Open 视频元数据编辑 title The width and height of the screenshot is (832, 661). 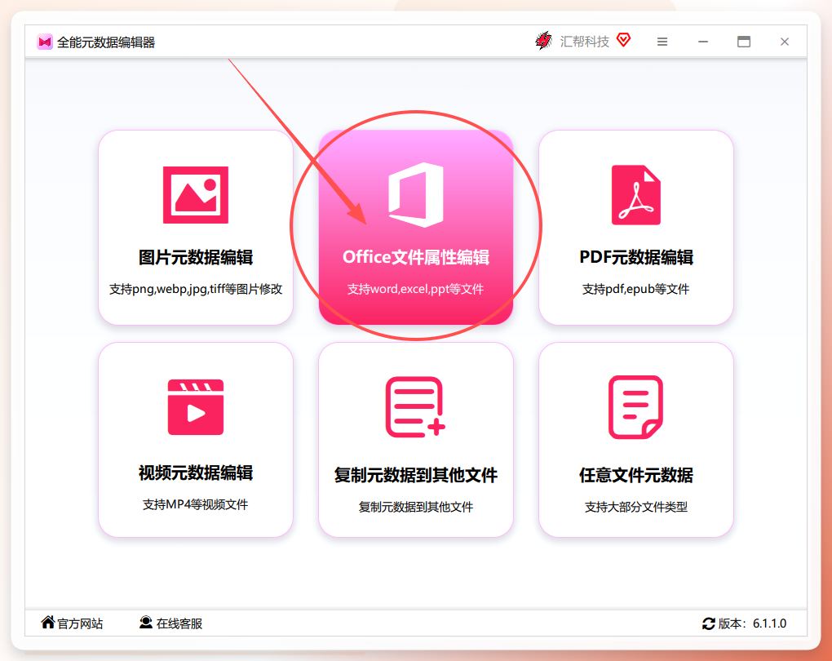[x=195, y=472]
